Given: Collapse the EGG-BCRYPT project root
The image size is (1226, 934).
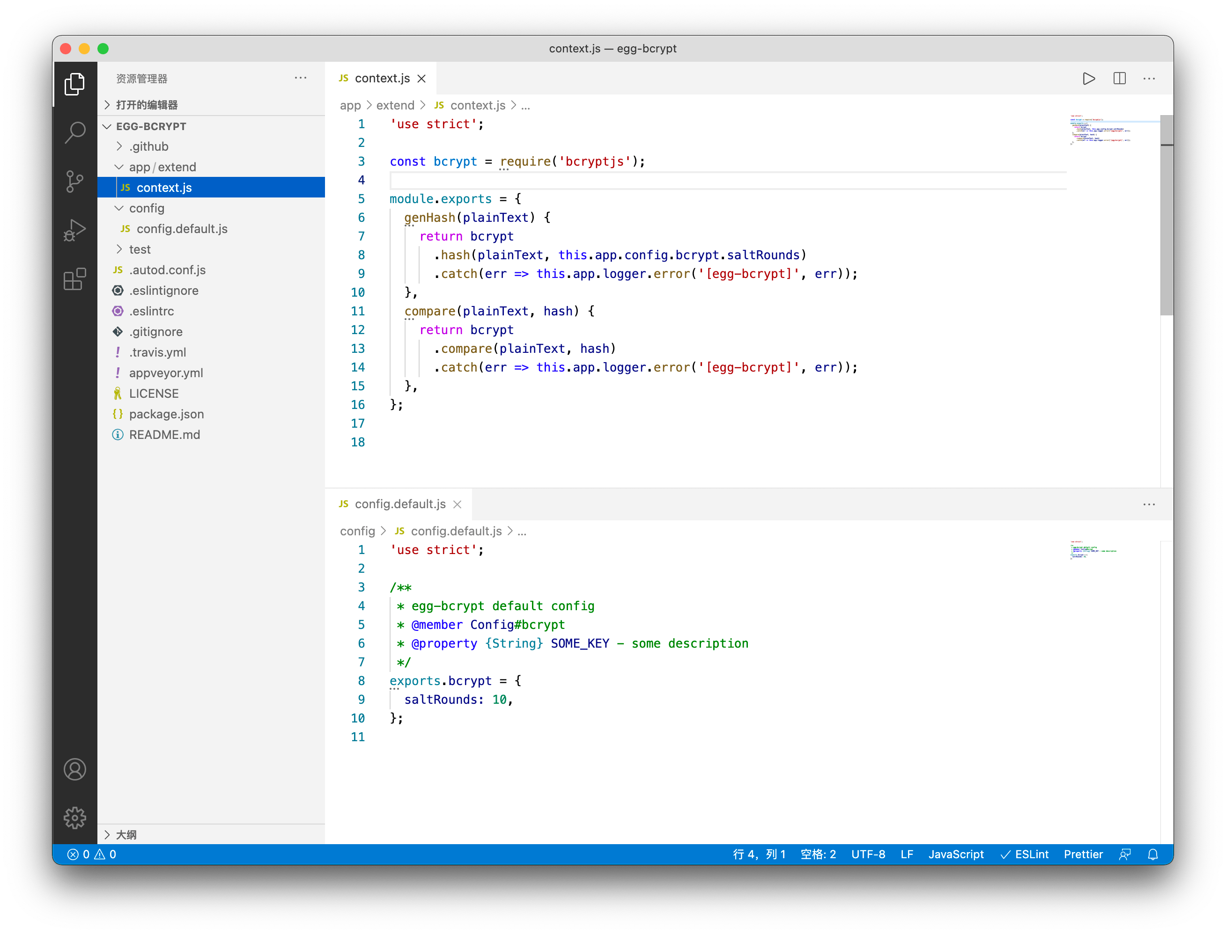Looking at the screenshot, I should pyautogui.click(x=211, y=126).
